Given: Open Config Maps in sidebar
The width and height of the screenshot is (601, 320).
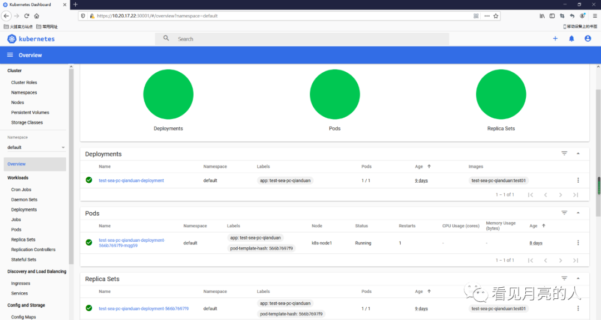Looking at the screenshot, I should pos(23,317).
